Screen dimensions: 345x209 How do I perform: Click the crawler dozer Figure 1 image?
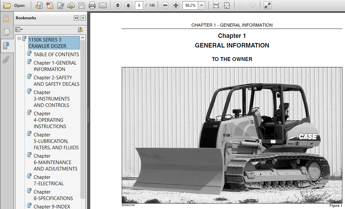click(232, 135)
